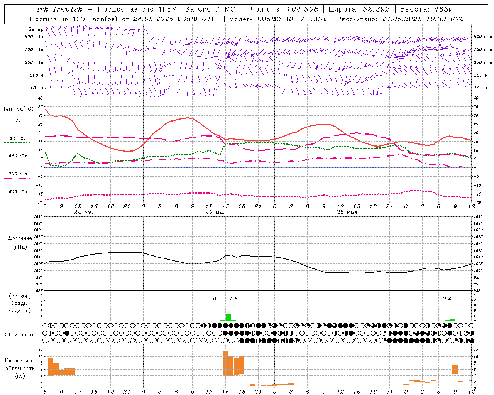Select the (гПа) unit under Давление
This screenshot has width=494, height=395.
(x=20, y=247)
